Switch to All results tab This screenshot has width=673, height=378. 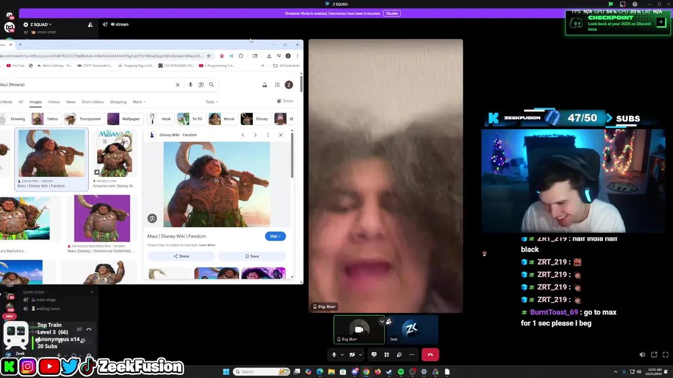click(x=21, y=102)
